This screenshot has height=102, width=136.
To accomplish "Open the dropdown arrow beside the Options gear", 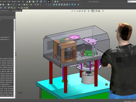I will pyautogui.click(x=59, y=2).
